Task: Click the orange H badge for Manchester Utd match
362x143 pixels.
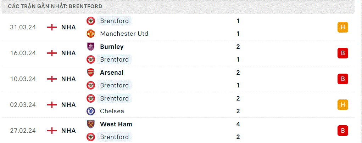Action: click(342, 27)
